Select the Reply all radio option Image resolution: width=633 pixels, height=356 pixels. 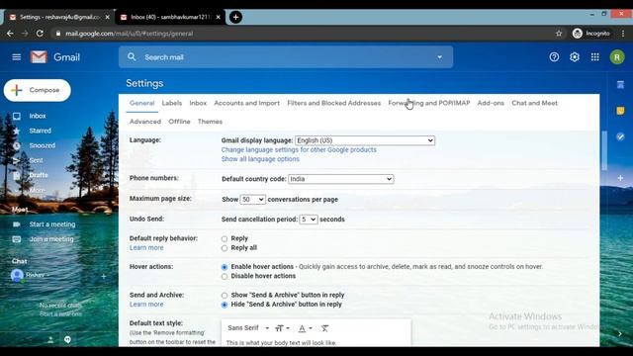point(225,248)
